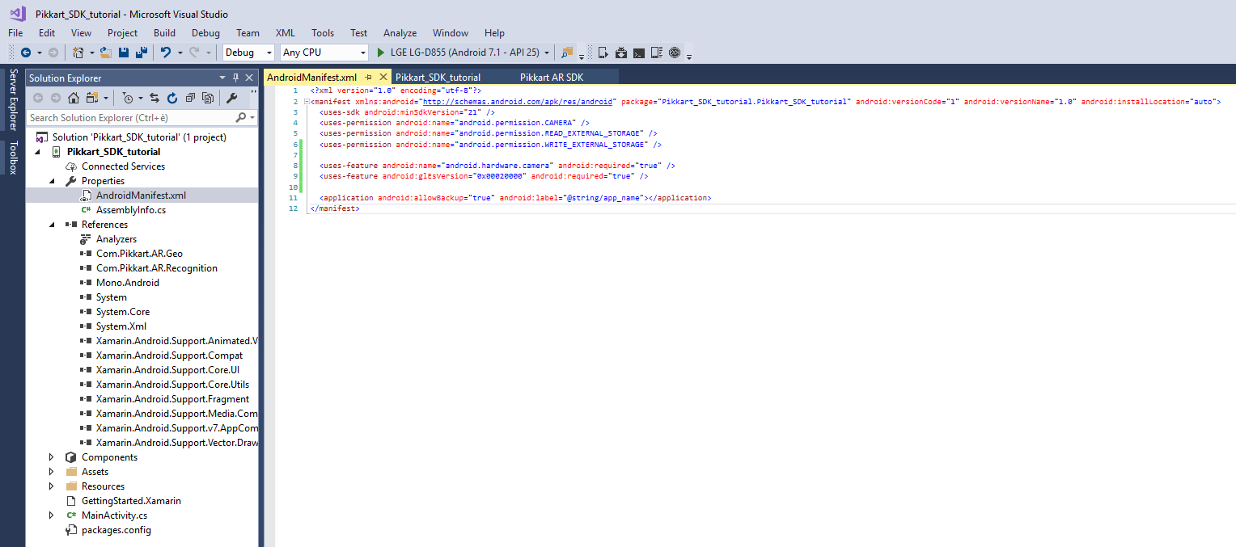Open the Server Explorer side tab

13,99
